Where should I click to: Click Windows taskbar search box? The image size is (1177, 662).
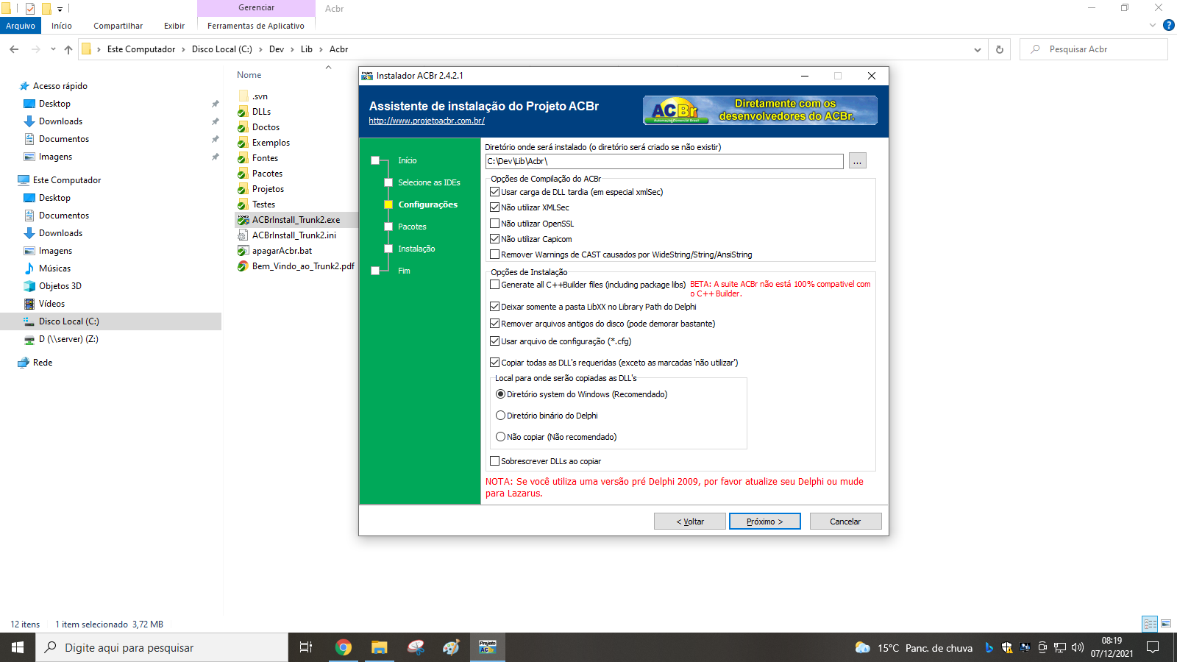point(162,647)
